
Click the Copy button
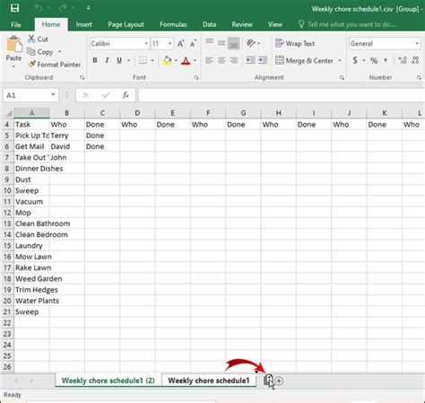pos(40,52)
